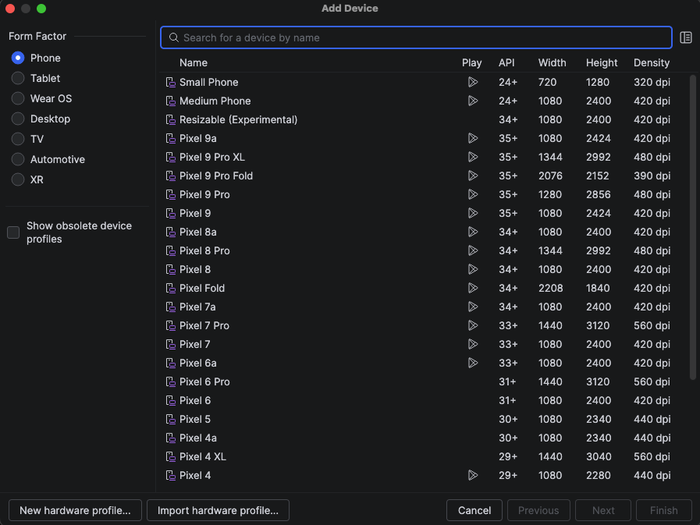Screen dimensions: 700x525
Task: Select the Pixel 7 device name
Action: (x=194, y=344)
